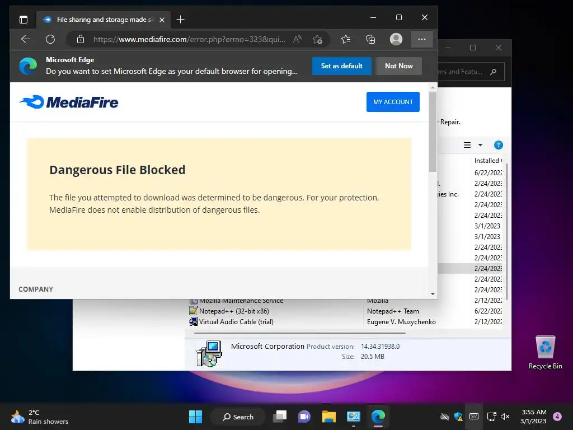The width and height of the screenshot is (573, 430).
Task: Open Favorites list in Edge toolbar
Action: coord(346,39)
